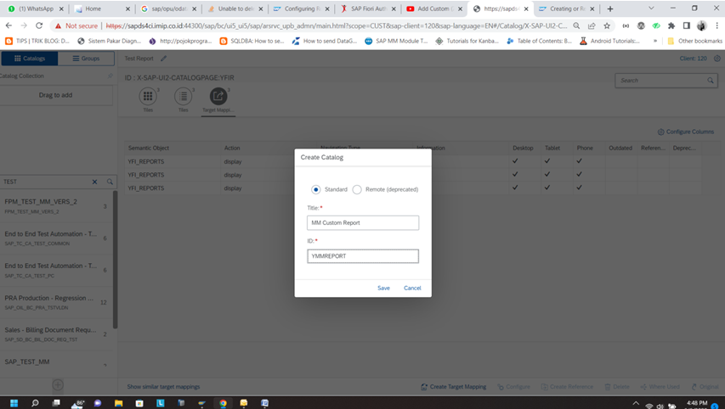This screenshot has width=725, height=409.
Task: Open the SAP MM Module T... bookmark
Action: pos(396,41)
